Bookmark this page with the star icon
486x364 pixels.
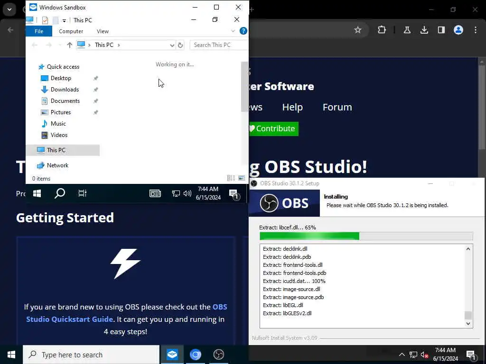click(x=358, y=30)
